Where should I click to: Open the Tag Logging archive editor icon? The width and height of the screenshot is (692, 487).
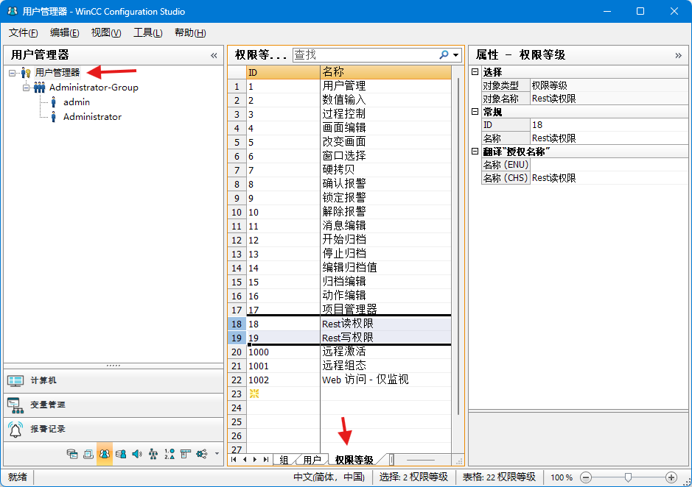72,454
